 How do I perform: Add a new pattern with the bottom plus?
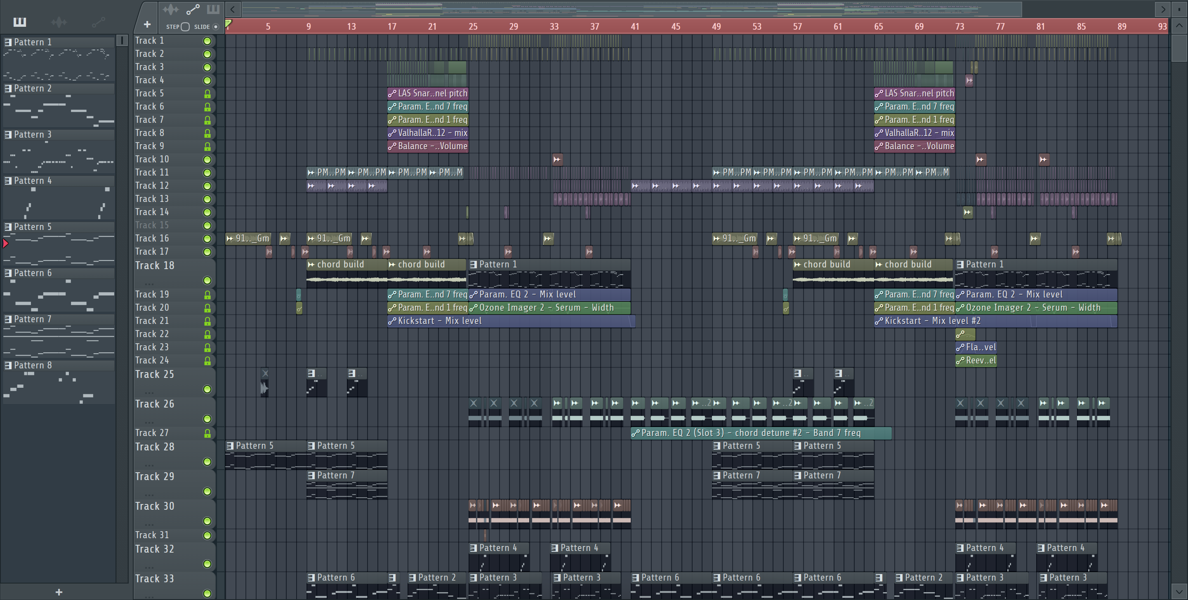(59, 592)
